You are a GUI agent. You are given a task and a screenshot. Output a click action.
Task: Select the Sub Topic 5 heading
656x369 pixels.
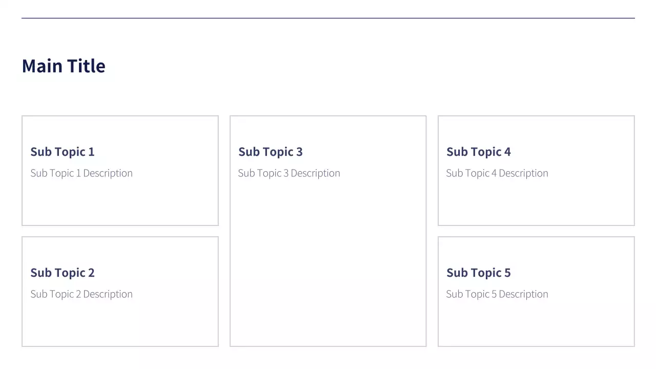[x=479, y=273]
